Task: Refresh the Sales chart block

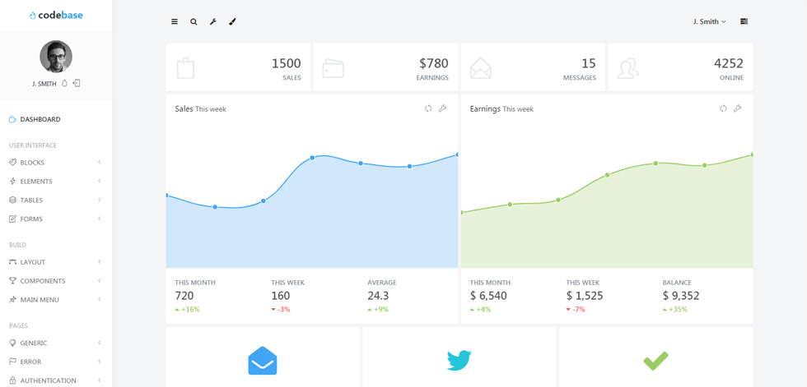Action: [x=428, y=108]
